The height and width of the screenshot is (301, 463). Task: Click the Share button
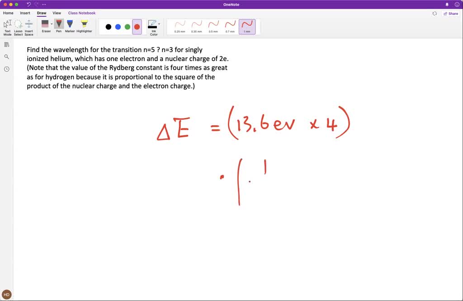point(450,14)
